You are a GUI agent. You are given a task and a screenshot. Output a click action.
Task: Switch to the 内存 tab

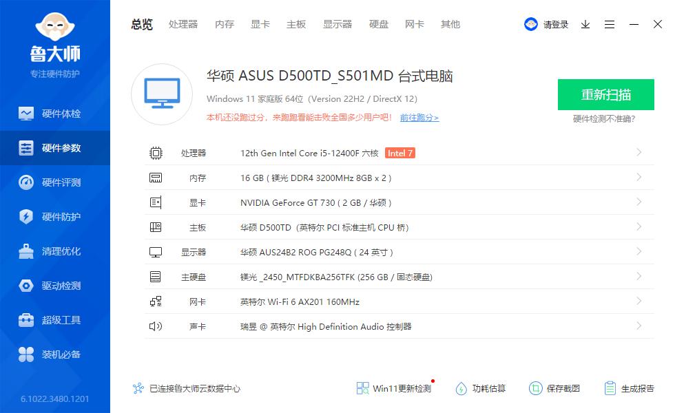[225, 24]
